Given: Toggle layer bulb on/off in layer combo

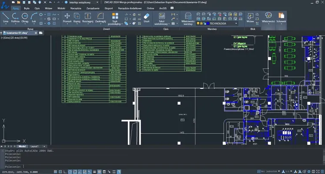Looking at the screenshot, I should [198, 24].
